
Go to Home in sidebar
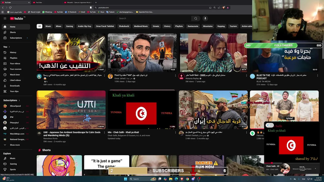tap(16, 27)
